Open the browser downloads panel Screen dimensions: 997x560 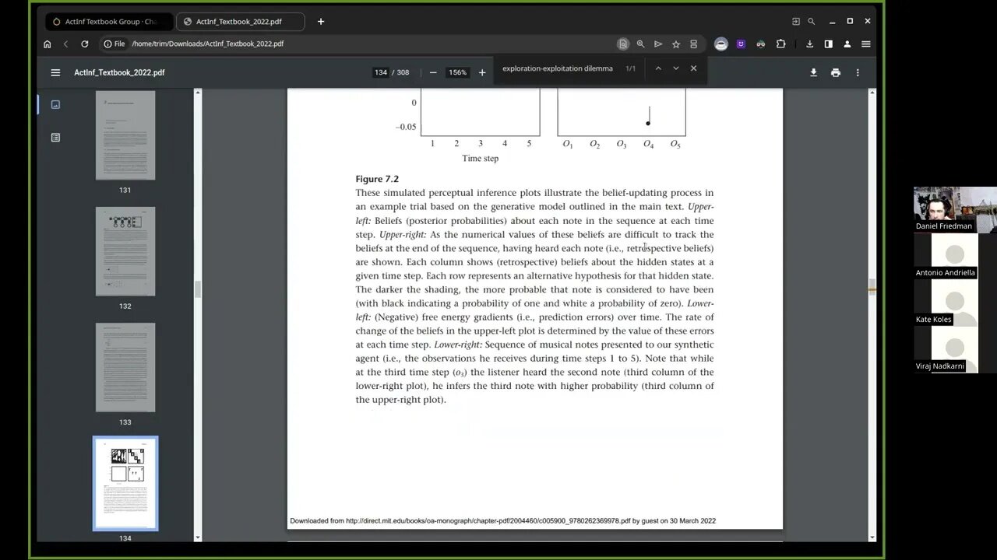[809, 44]
